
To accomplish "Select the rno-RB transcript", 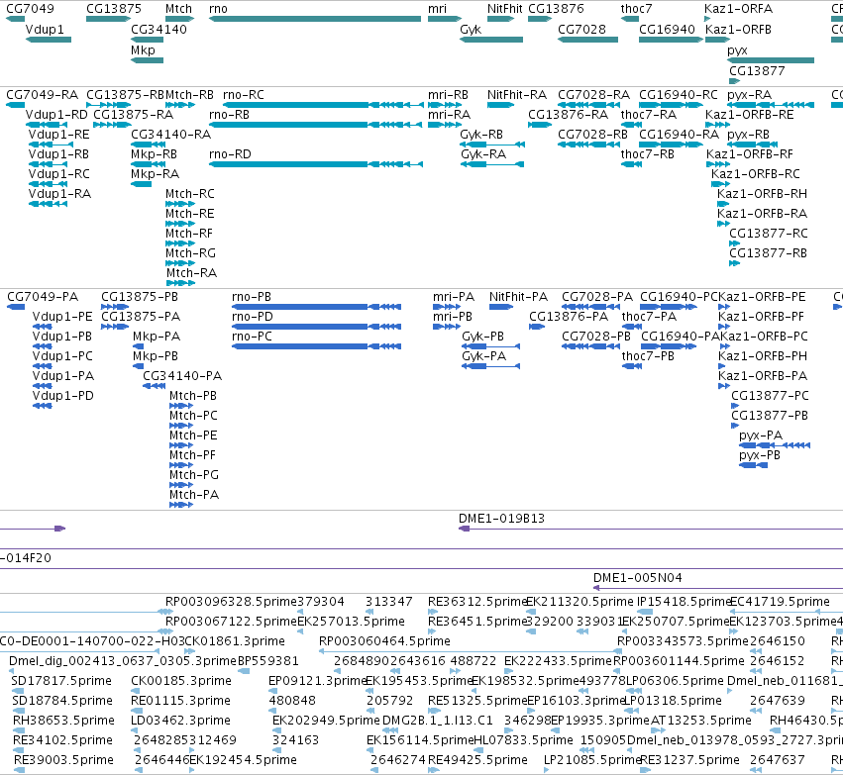I will (x=316, y=125).
